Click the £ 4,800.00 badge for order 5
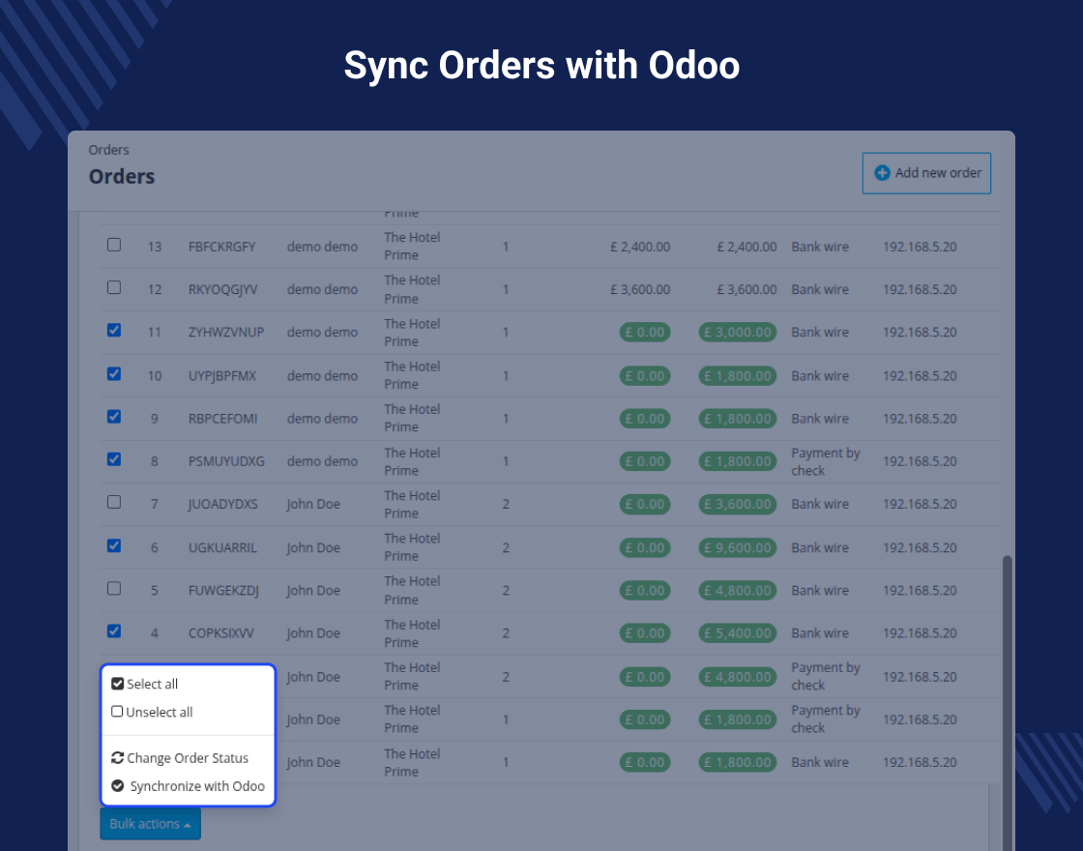 737,591
